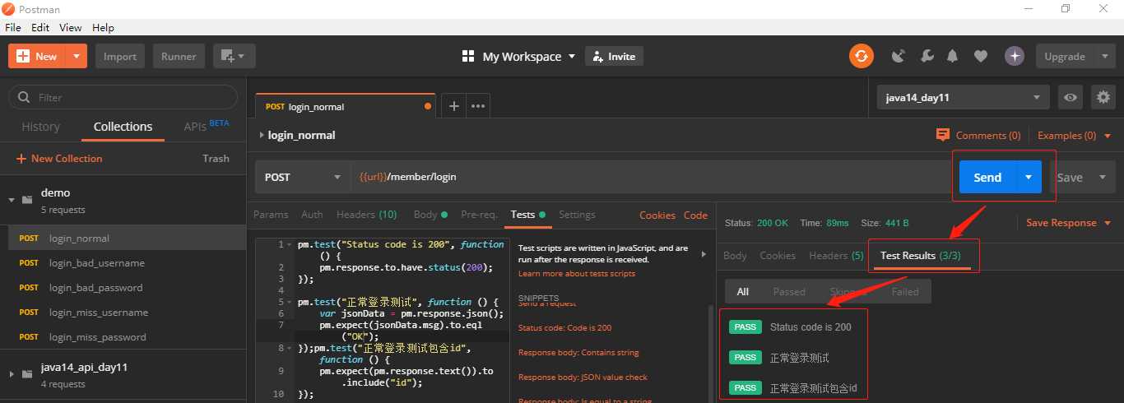Open the request Body tab

coord(430,215)
